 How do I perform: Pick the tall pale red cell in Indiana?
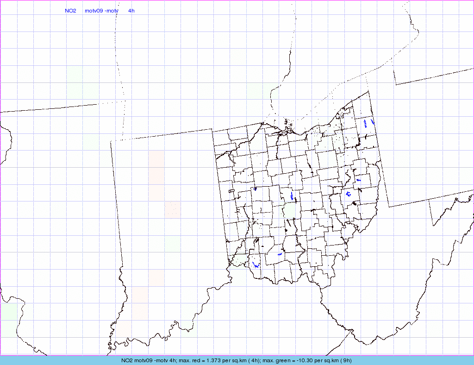point(156,167)
